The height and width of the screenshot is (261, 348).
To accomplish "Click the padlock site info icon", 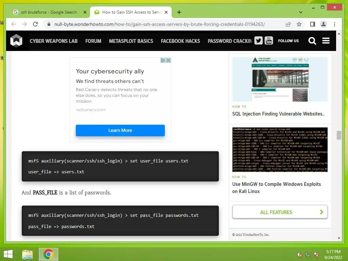I will coord(49,24).
